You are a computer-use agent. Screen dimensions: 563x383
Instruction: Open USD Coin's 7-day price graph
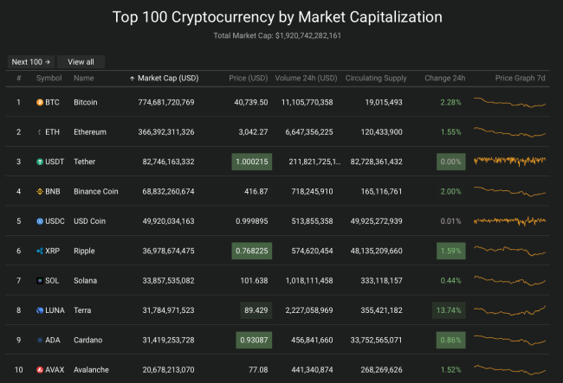(510, 221)
